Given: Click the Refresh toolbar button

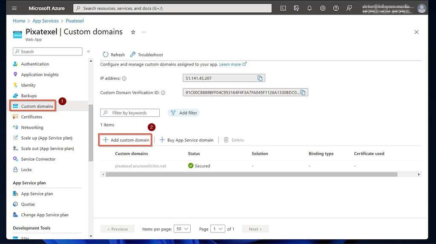Looking at the screenshot, I should 114,55.
